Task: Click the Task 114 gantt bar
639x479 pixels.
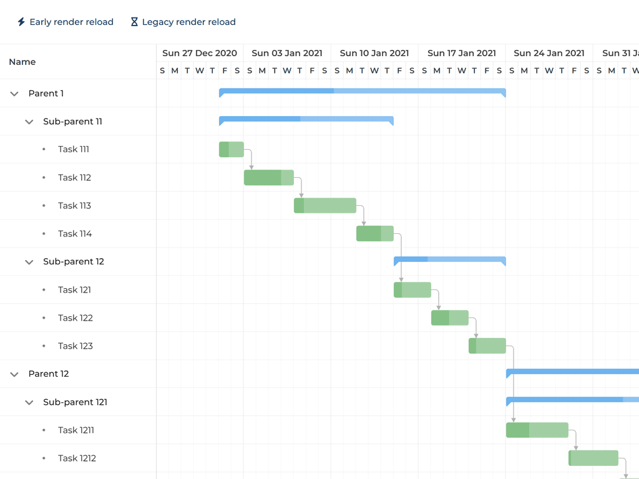Action: (x=374, y=234)
